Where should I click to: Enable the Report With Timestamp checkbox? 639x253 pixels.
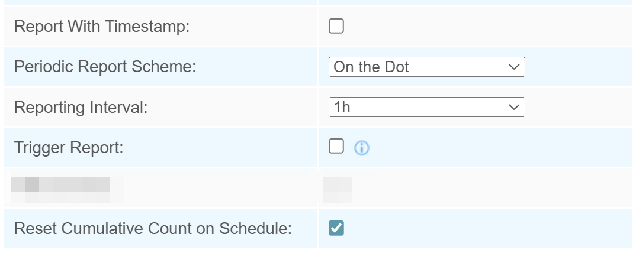coord(336,27)
